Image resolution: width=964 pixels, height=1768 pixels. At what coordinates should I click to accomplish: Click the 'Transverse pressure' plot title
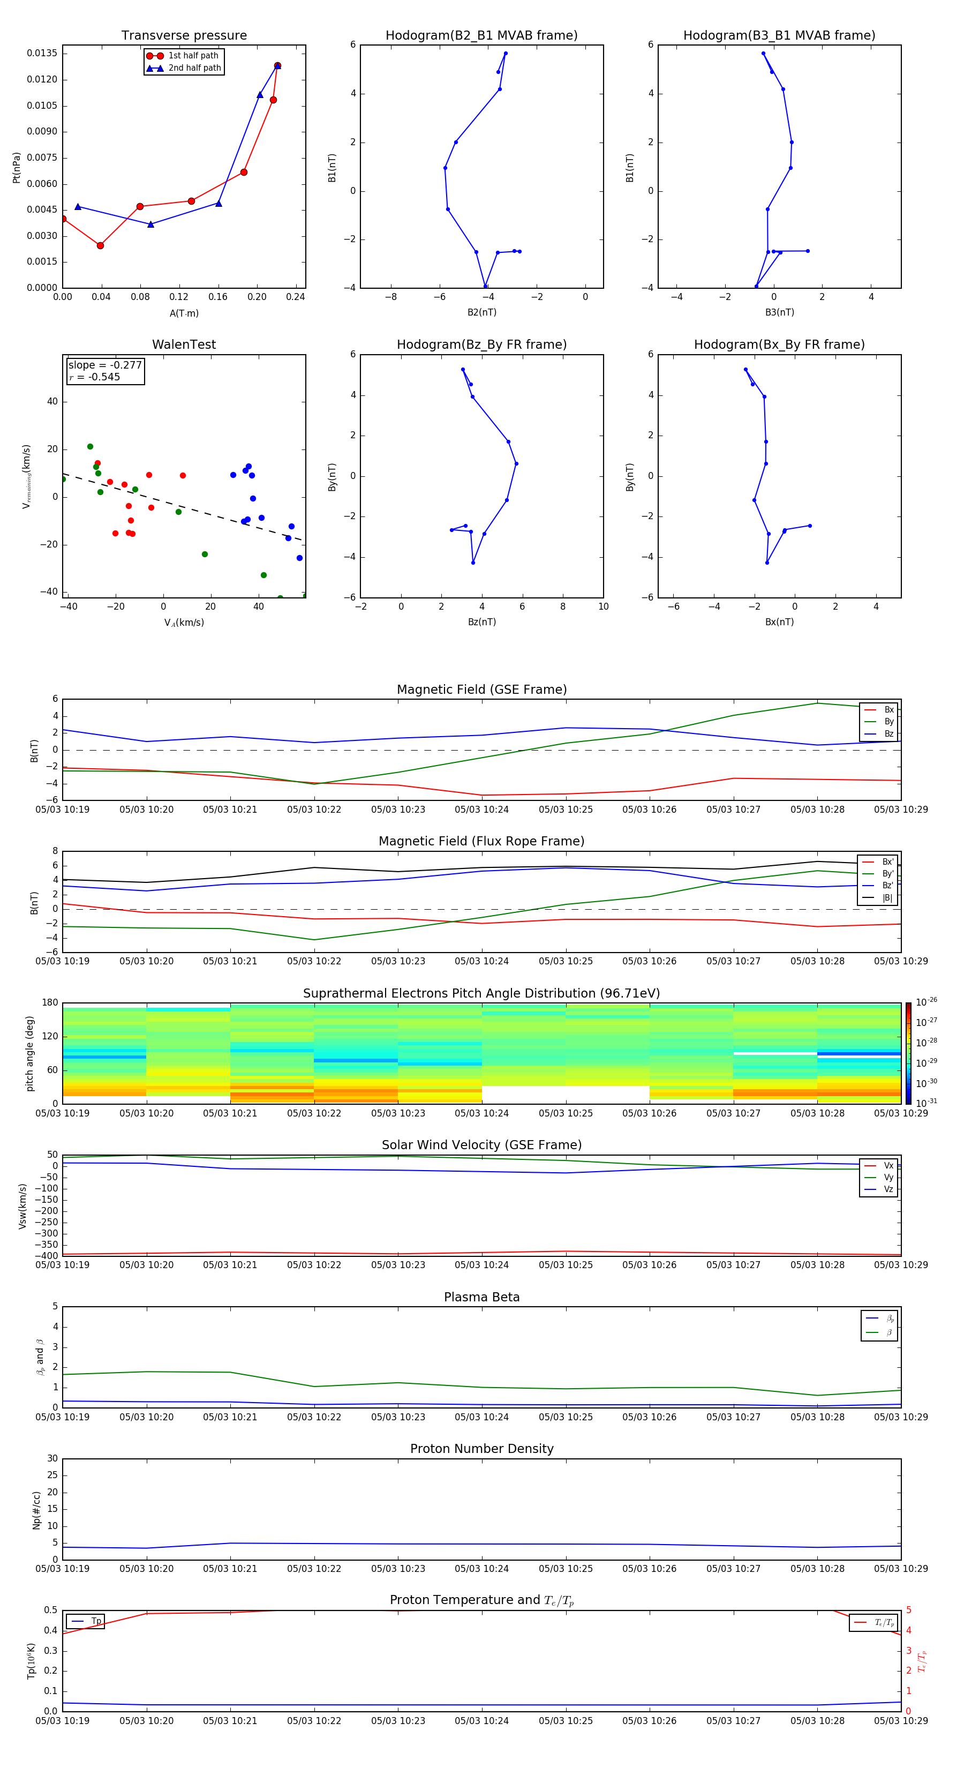[184, 36]
